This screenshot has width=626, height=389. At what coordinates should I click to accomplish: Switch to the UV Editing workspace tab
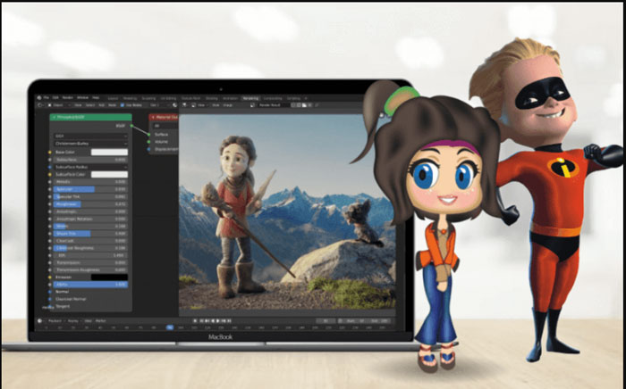[168, 98]
